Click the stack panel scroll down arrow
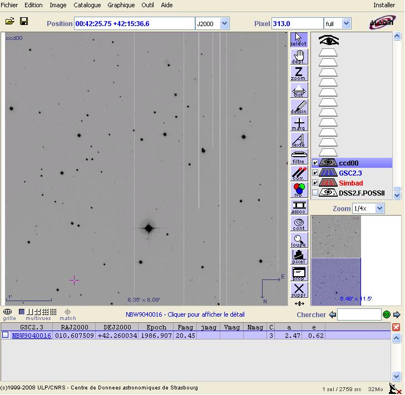 pos(397,196)
